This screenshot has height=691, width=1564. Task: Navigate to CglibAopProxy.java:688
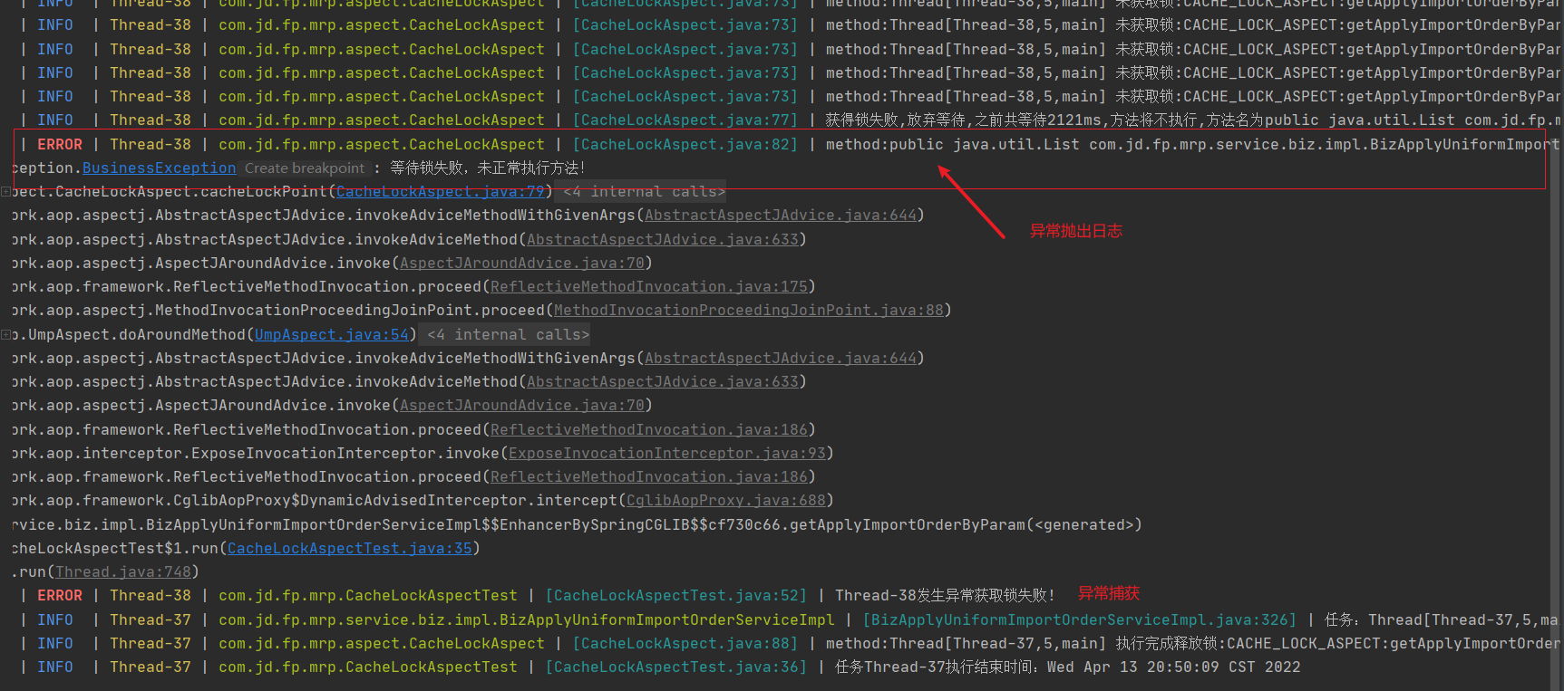pyautogui.click(x=726, y=501)
